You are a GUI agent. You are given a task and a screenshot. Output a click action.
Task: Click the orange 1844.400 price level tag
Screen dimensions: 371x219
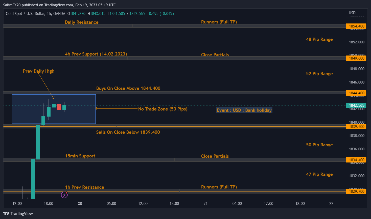[x=356, y=93]
